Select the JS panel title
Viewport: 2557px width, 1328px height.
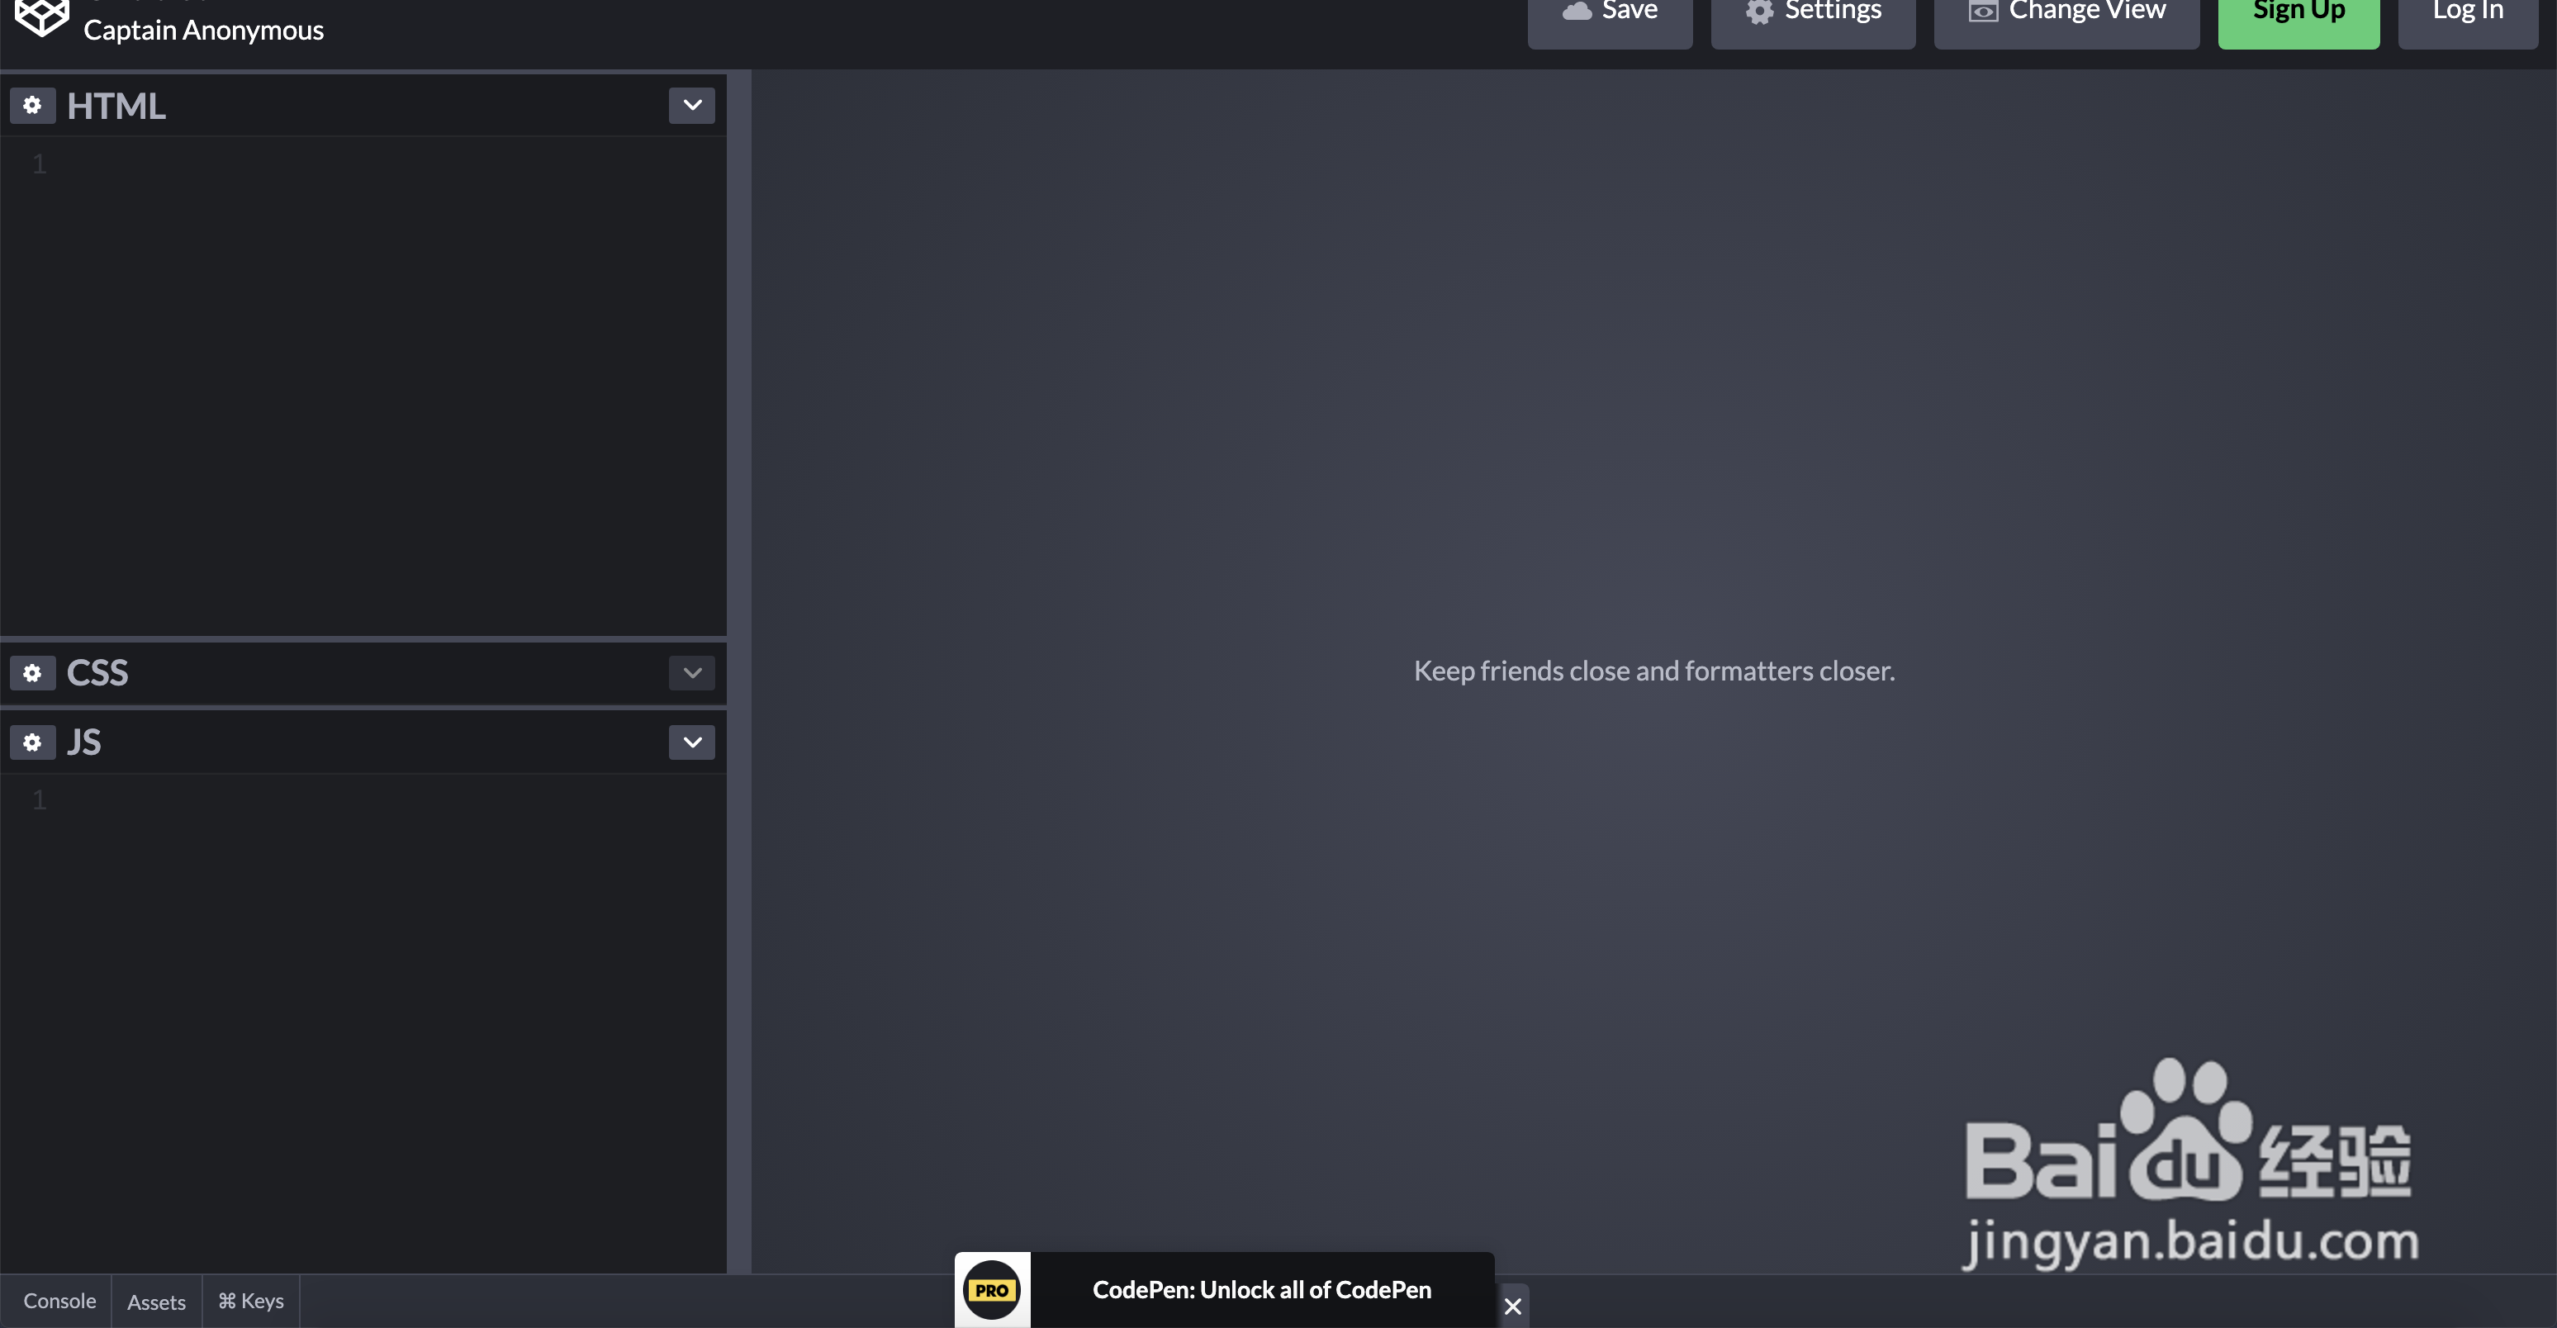pos(84,742)
